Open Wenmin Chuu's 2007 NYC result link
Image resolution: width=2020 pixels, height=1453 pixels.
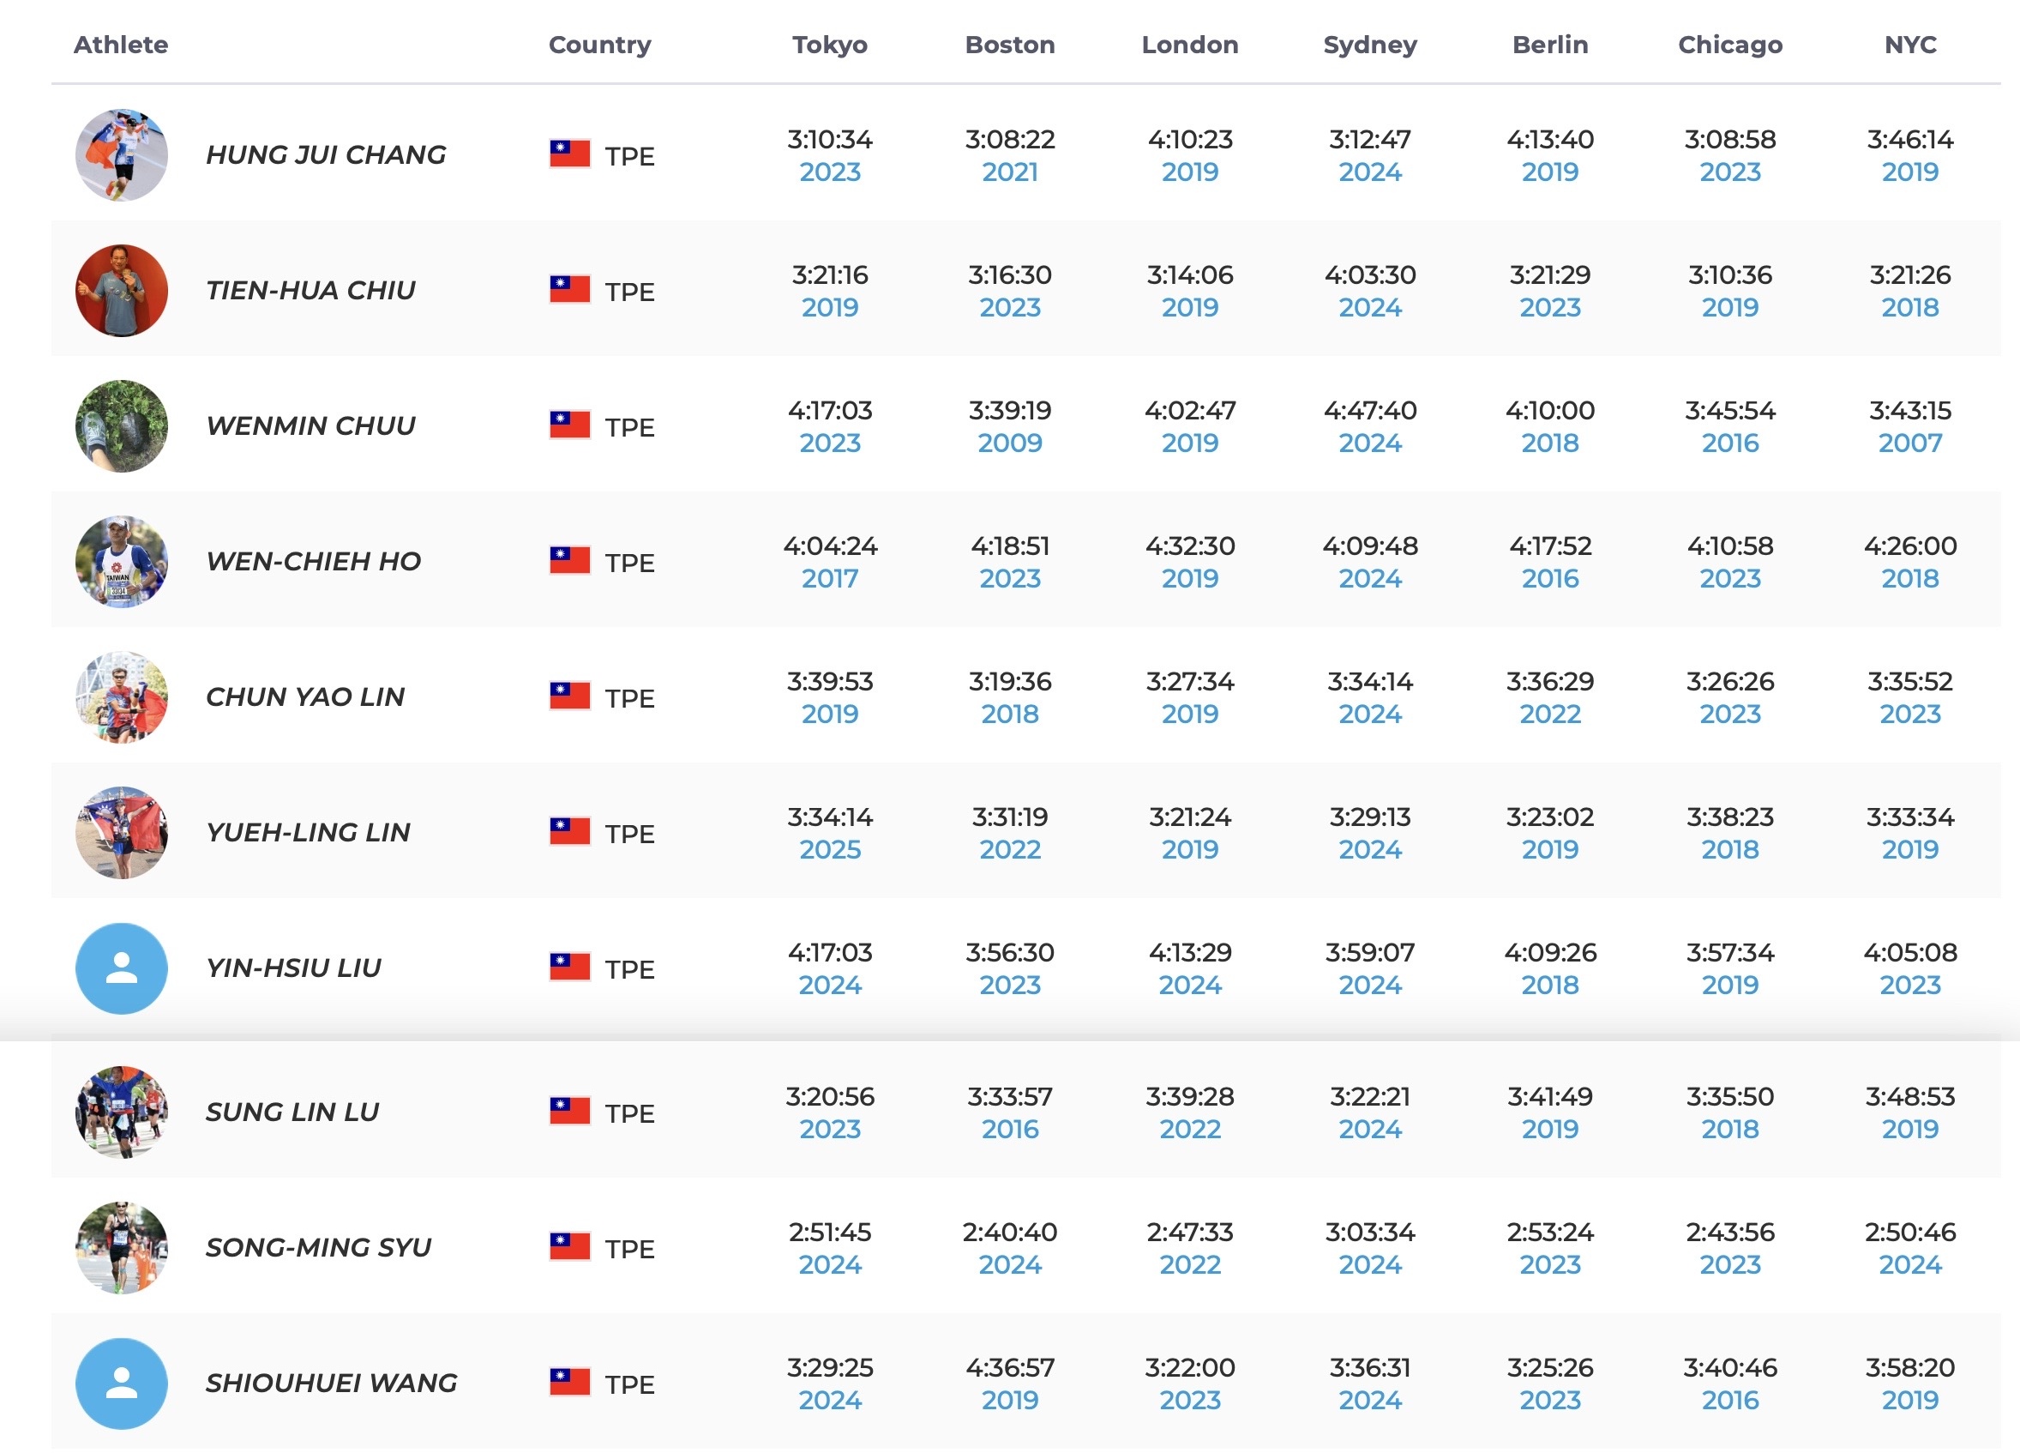(x=1909, y=443)
